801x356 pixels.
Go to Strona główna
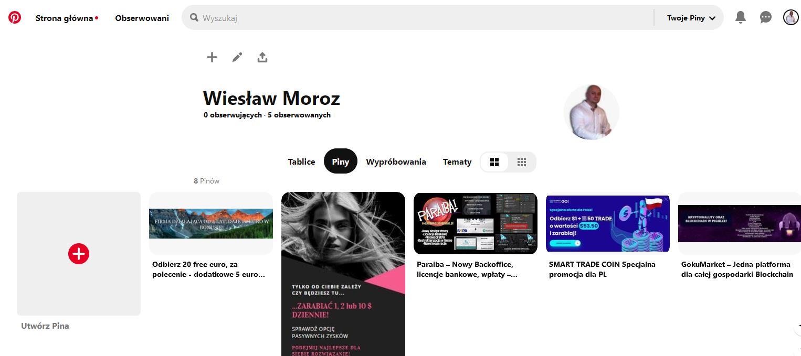point(67,18)
